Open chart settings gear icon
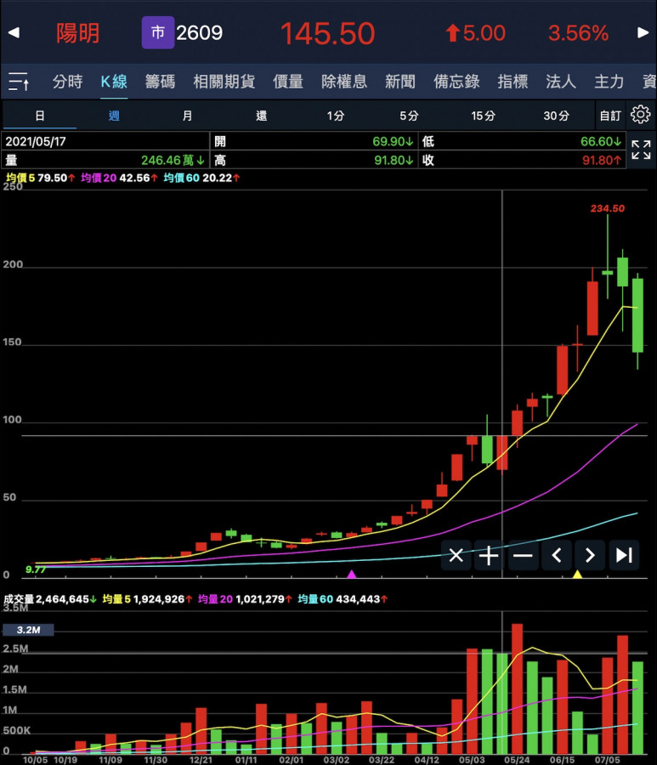Image resolution: width=657 pixels, height=765 pixels. (639, 115)
